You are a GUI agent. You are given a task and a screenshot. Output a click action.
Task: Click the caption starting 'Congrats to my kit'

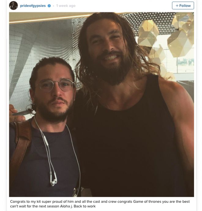click(100, 204)
